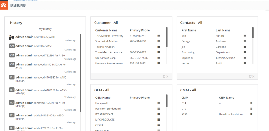
Task: Open list icon for CESNA
Action: point(159,125)
